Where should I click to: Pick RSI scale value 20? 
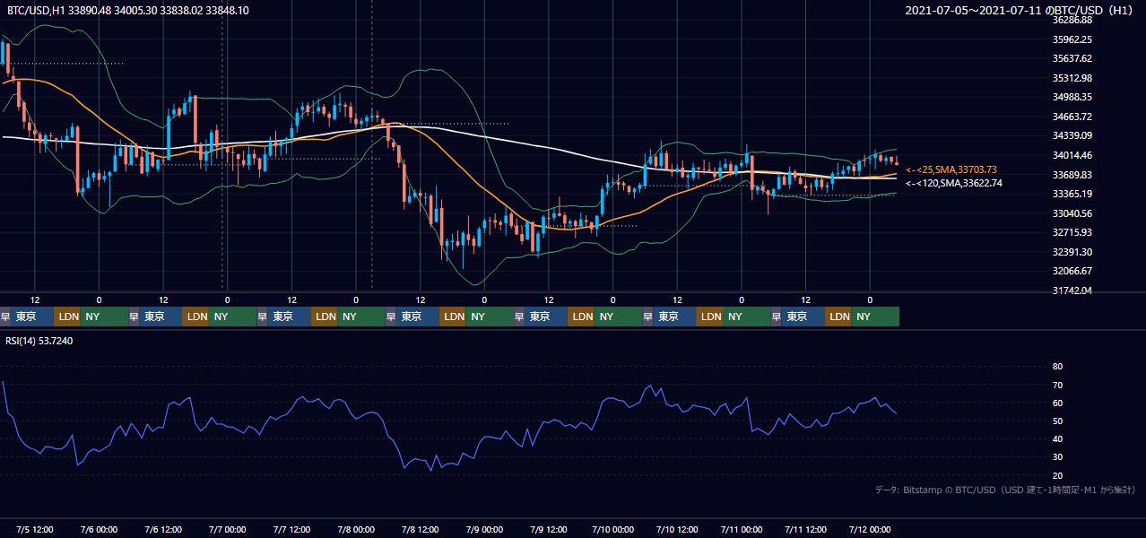tap(1057, 475)
